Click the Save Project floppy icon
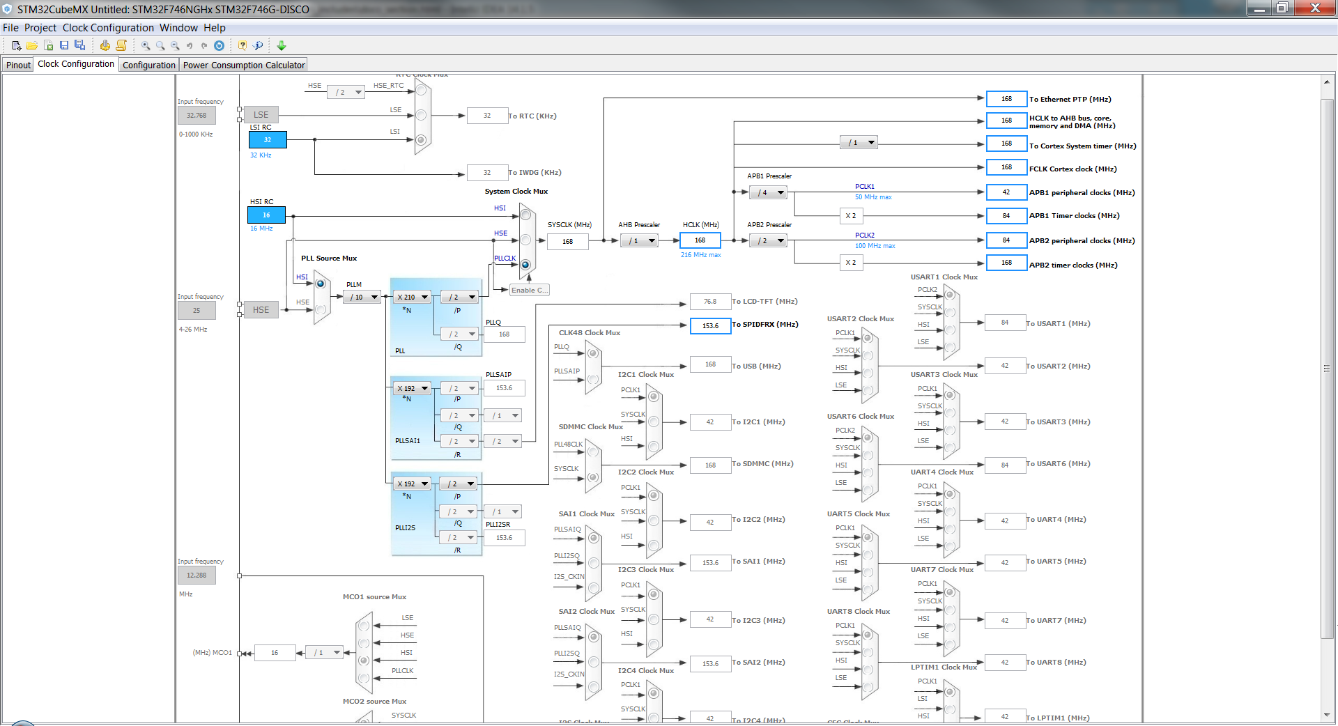This screenshot has width=1338, height=726. coord(64,46)
